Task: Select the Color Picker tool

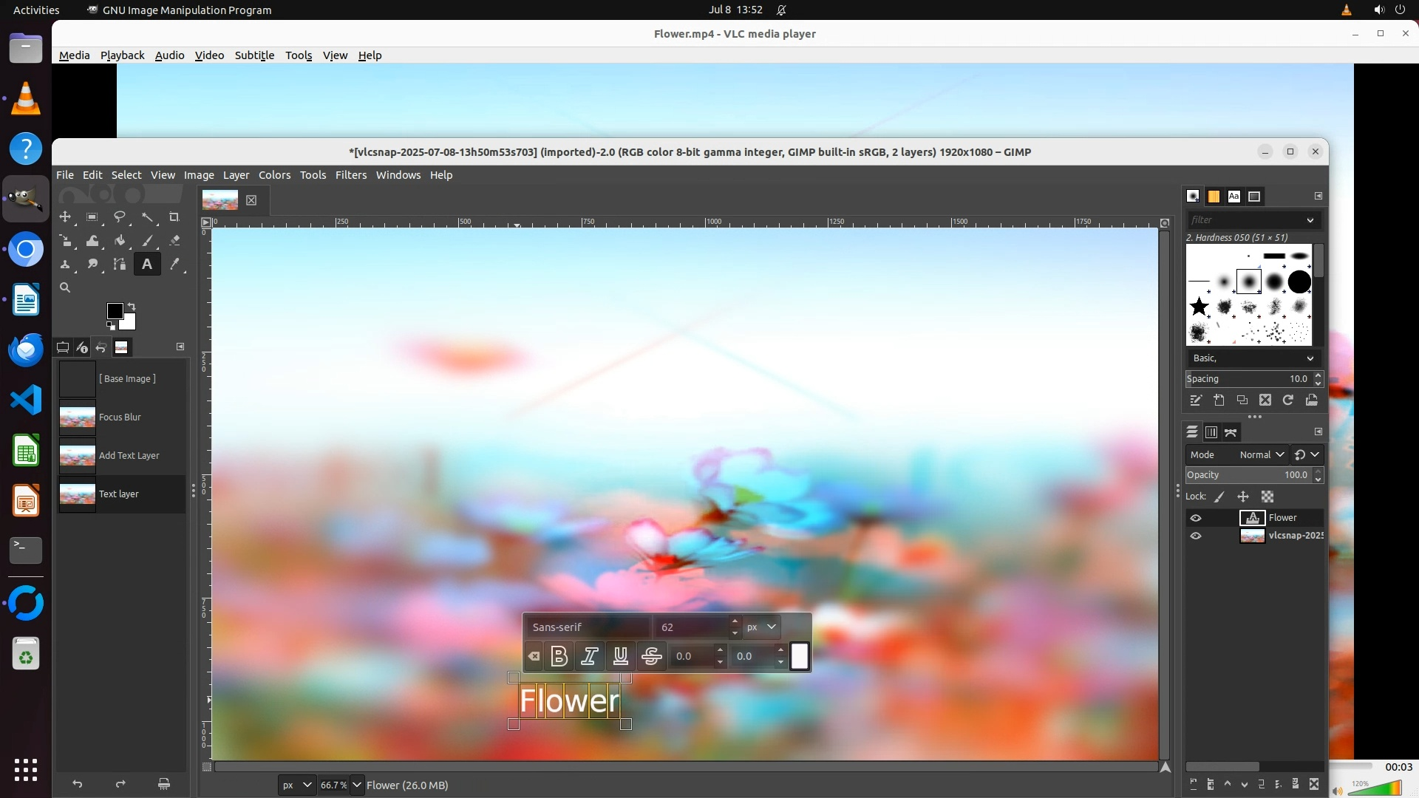Action: point(174,265)
